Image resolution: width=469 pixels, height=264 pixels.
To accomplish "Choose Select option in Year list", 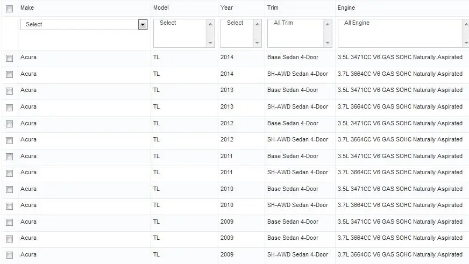I will click(x=235, y=23).
